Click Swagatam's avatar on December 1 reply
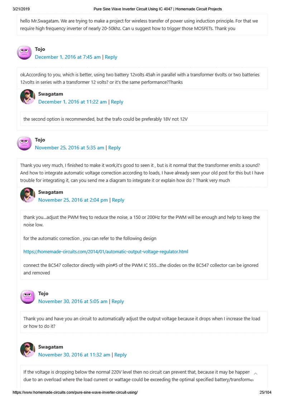This screenshot has height=402, width=284. coord(28,97)
